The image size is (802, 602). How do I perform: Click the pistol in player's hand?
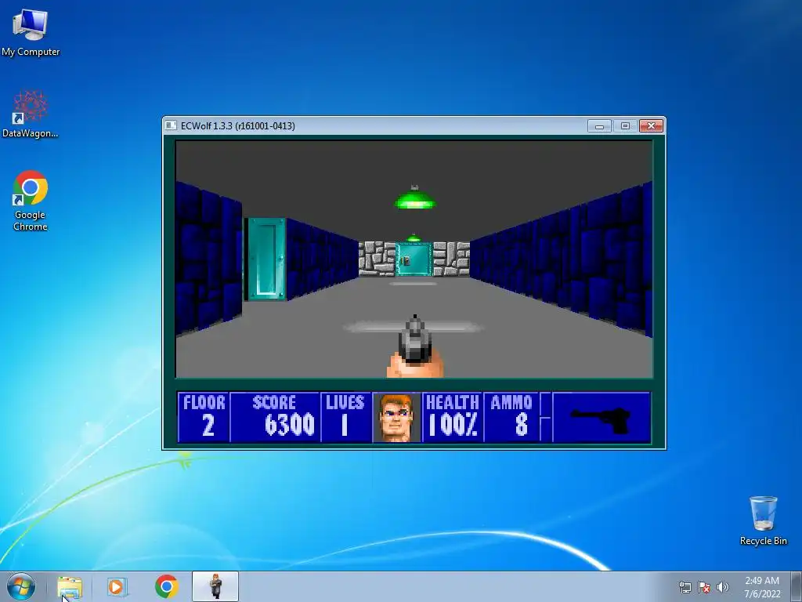(415, 346)
